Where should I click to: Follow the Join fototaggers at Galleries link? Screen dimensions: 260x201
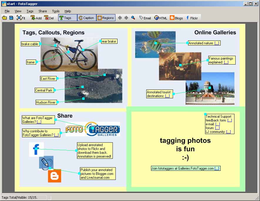(217, 168)
